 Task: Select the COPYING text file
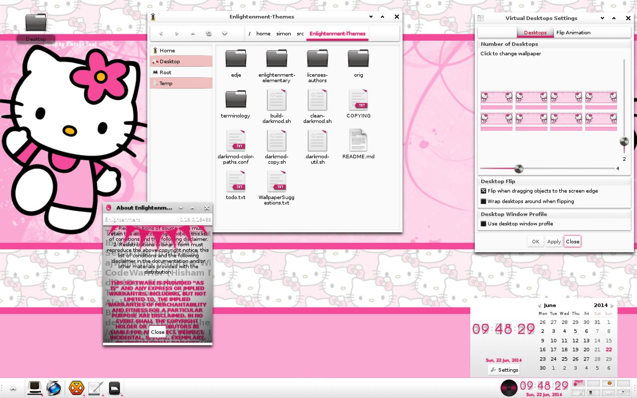358,100
